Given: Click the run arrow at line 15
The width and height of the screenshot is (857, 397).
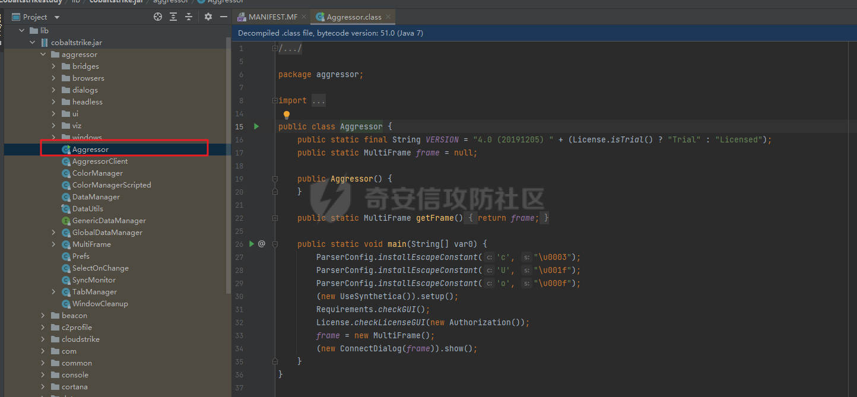Looking at the screenshot, I should 256,126.
